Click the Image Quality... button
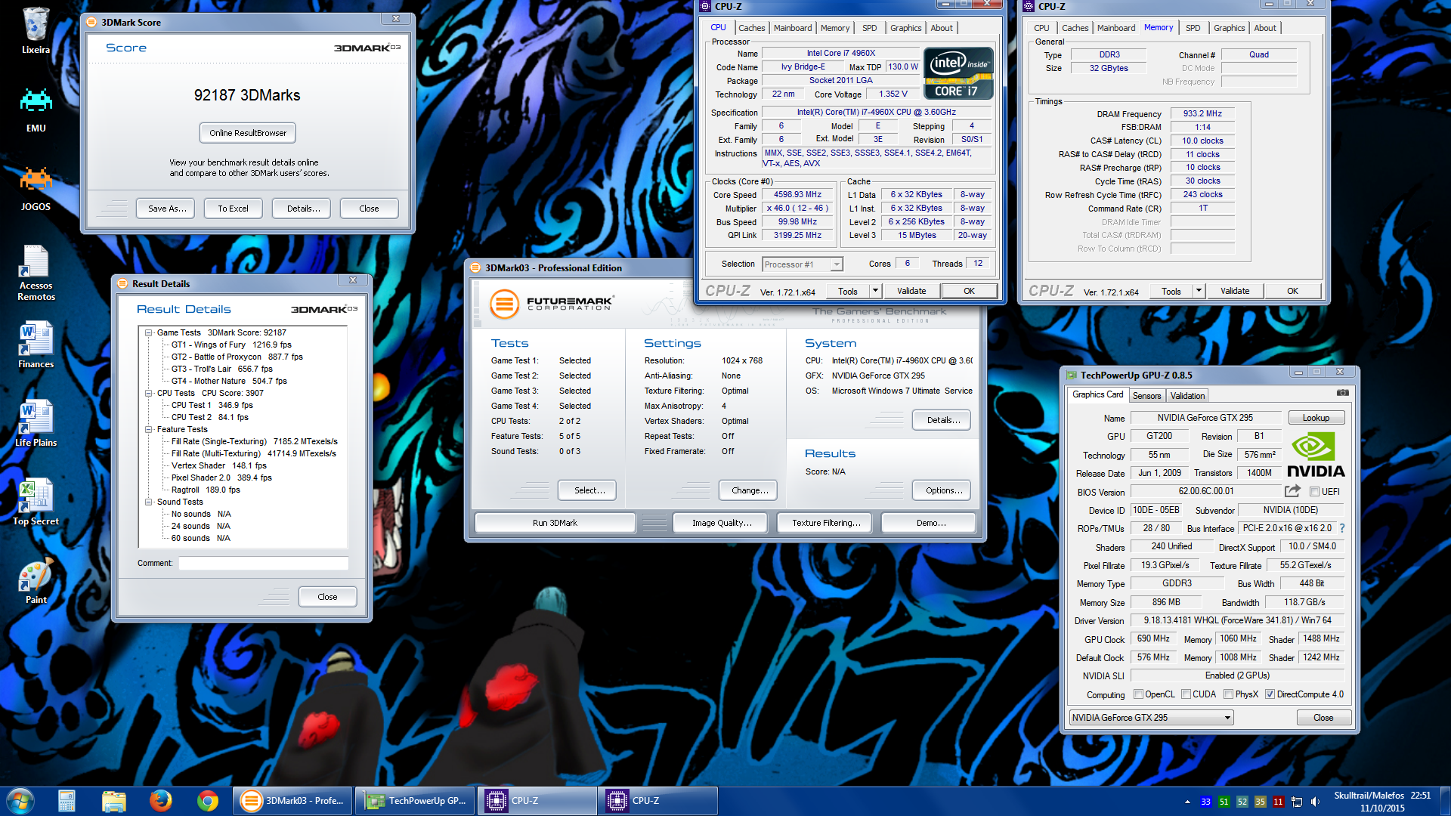Viewport: 1451px width, 816px height. click(x=722, y=523)
